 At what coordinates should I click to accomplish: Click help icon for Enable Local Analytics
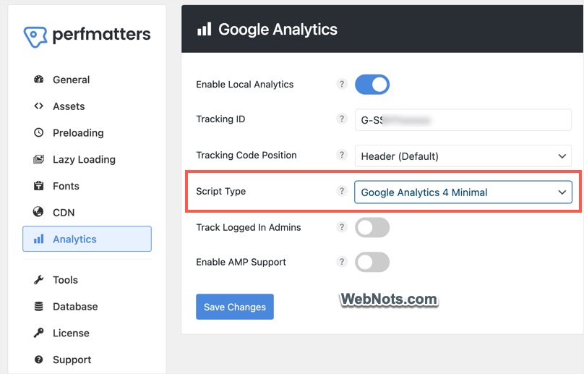pos(342,84)
